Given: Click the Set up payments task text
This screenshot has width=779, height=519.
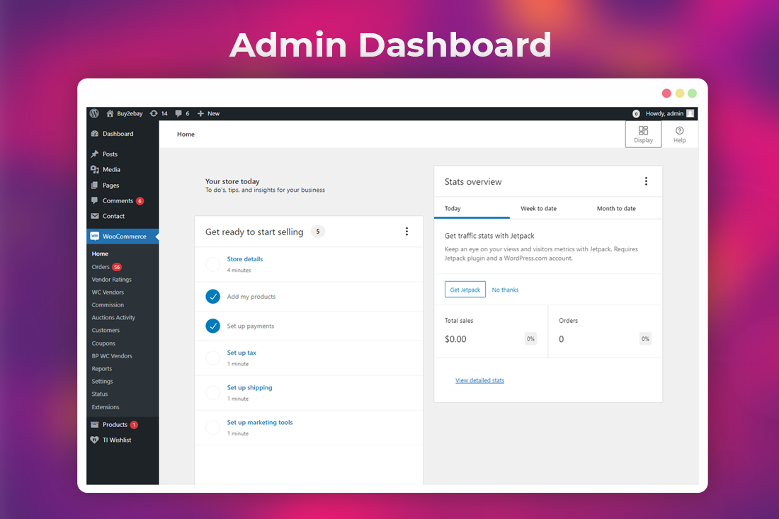Looking at the screenshot, I should pos(251,326).
